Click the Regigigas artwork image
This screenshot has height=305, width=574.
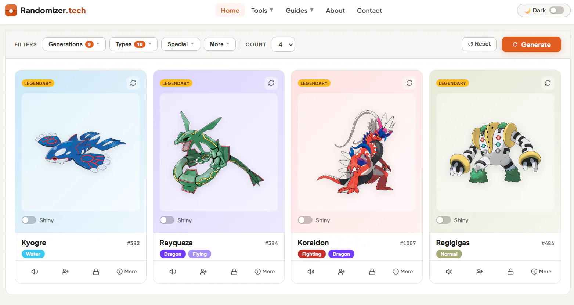(495, 152)
